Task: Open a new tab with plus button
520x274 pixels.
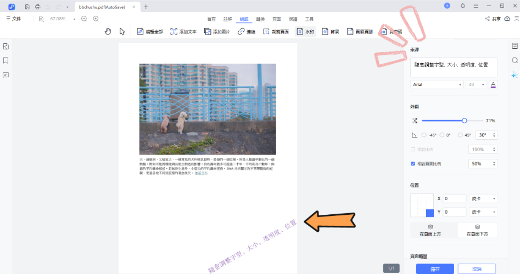Action: click(146, 7)
